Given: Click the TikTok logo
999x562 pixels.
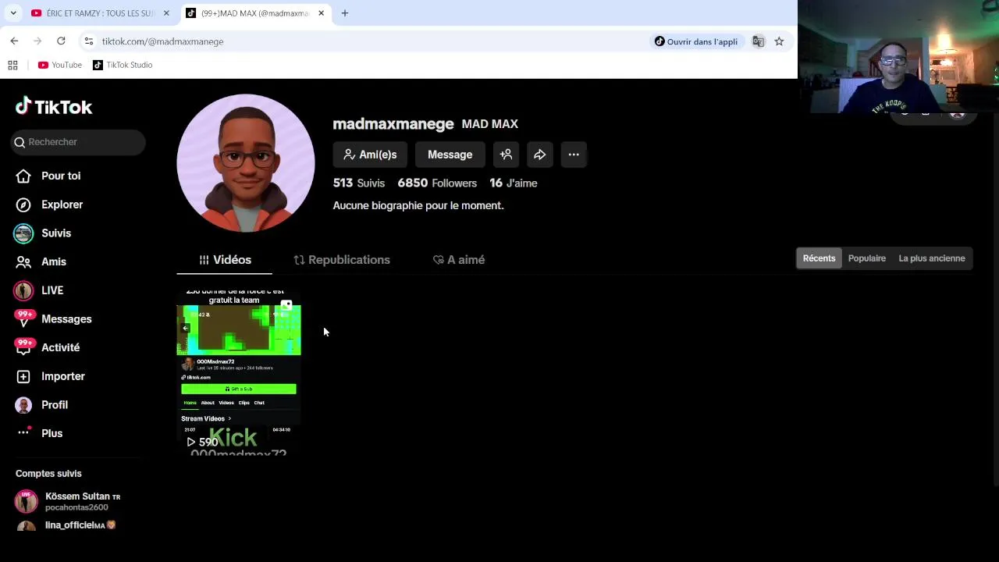Looking at the screenshot, I should coord(54,107).
